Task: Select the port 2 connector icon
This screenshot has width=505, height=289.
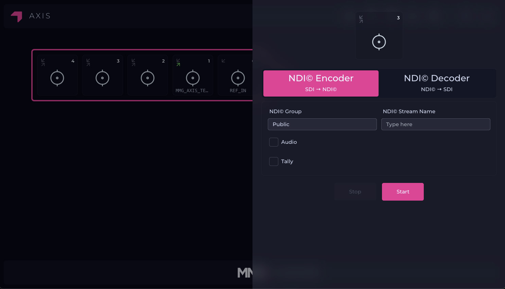Action: coord(147,78)
